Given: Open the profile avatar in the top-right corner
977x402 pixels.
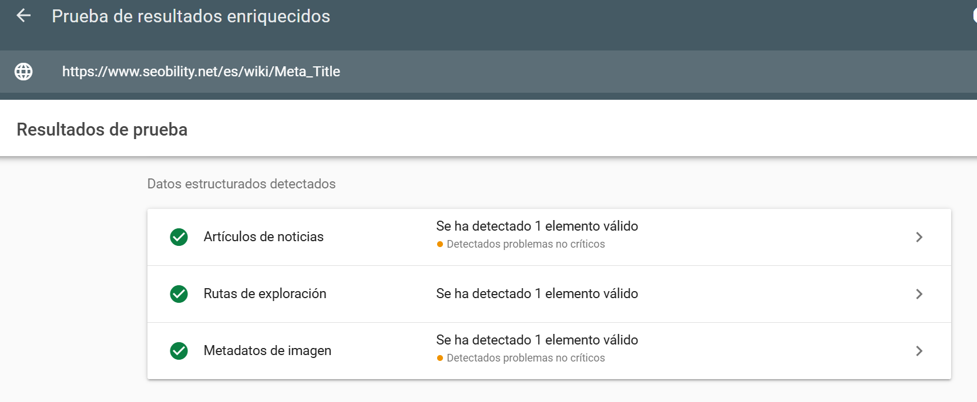Looking at the screenshot, I should click(x=973, y=16).
